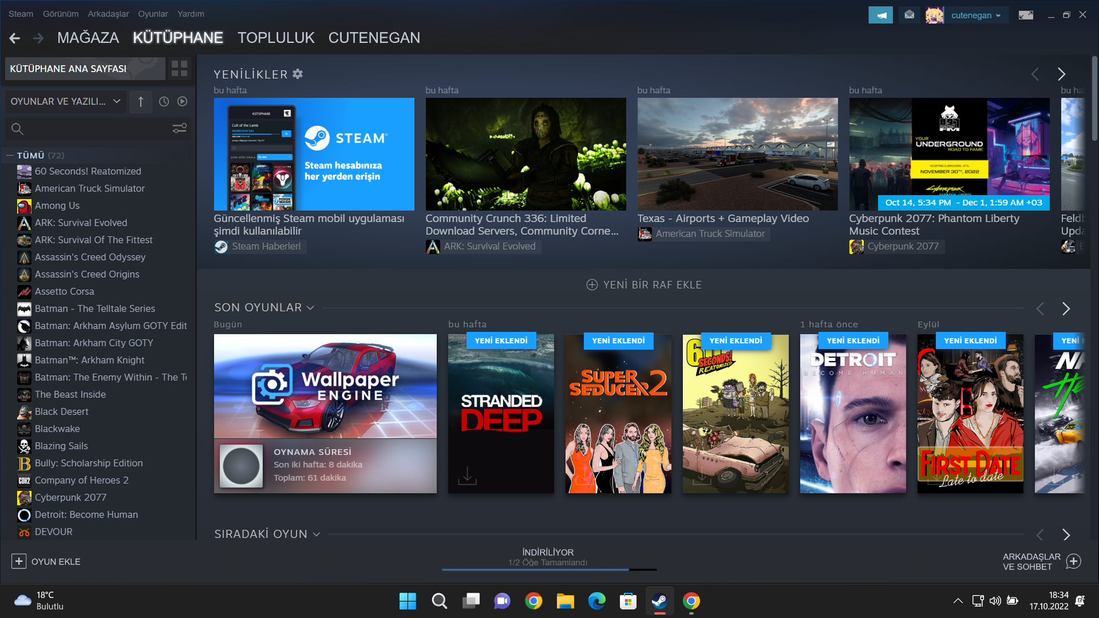Click the Big Picture mode icon
The width and height of the screenshot is (1099, 618).
coord(1026,15)
